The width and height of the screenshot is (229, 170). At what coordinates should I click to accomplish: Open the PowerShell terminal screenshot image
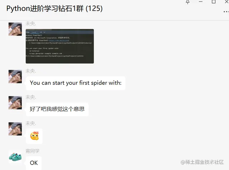[60, 46]
